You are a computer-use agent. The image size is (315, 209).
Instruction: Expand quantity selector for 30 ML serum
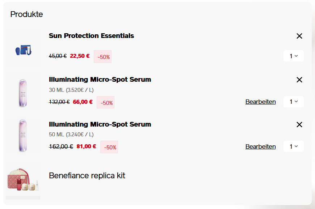pos(293,102)
